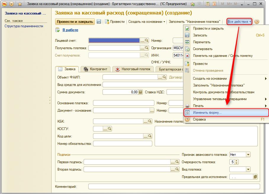The height and width of the screenshot is (194, 269).
Task: Click the document status icon beside В работе
Action: tap(57, 30)
